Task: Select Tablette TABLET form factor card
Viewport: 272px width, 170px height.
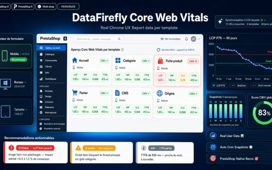Action: (16, 111)
